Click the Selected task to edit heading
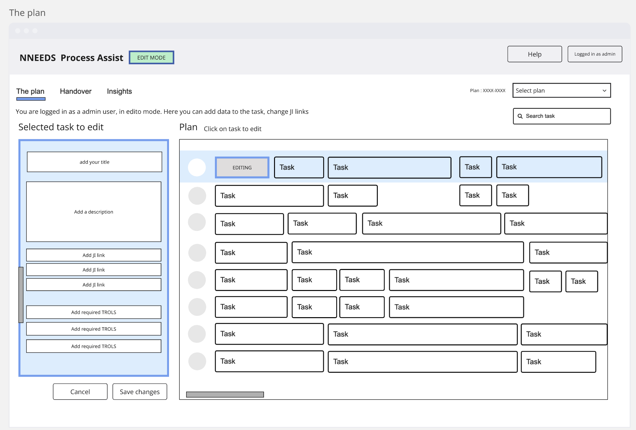This screenshot has height=430, width=636. pyautogui.click(x=61, y=127)
